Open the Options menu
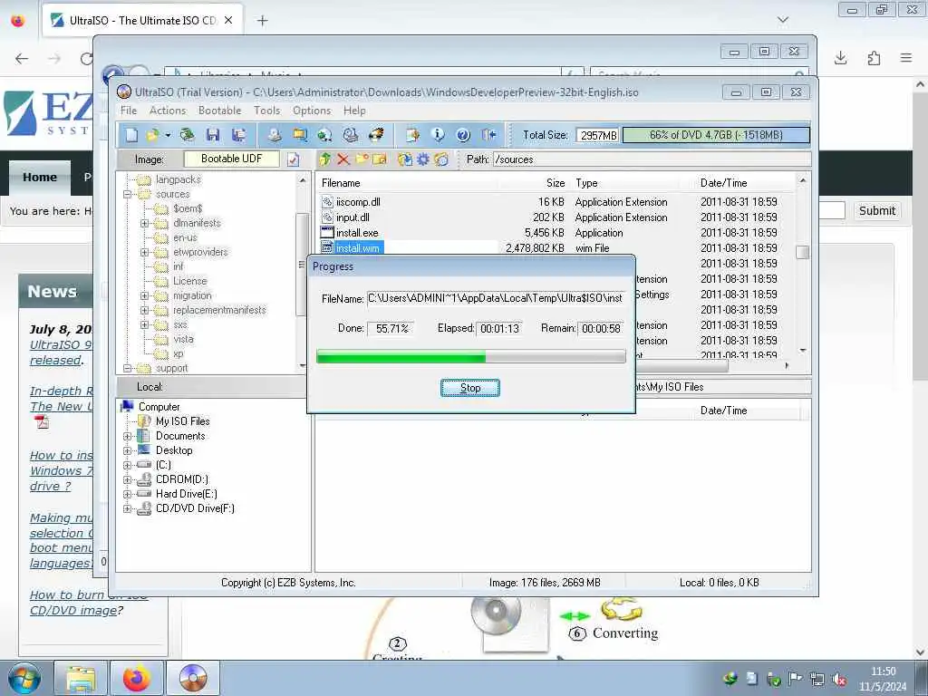 (x=312, y=111)
